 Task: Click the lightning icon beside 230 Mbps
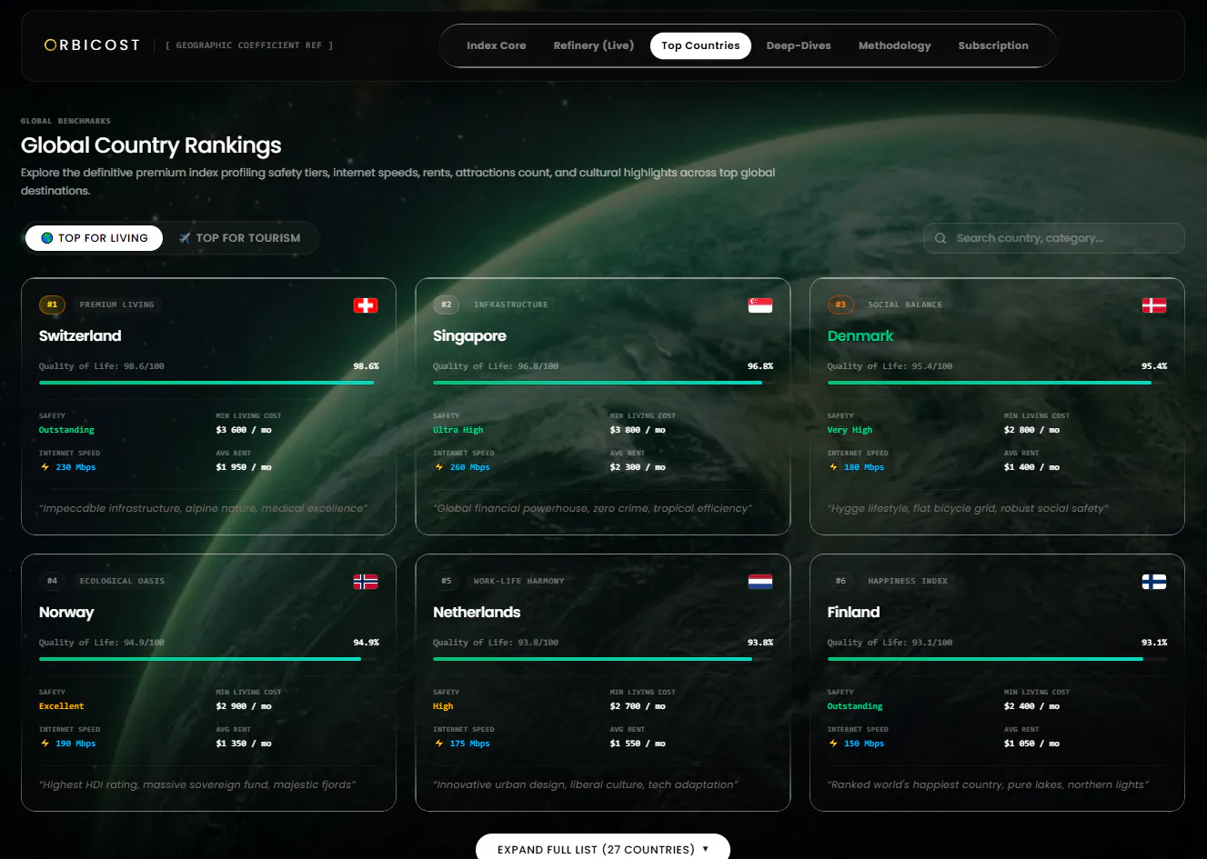pos(45,467)
